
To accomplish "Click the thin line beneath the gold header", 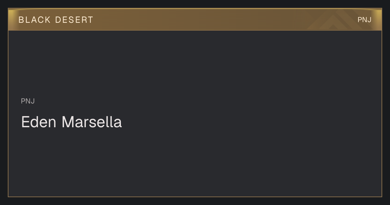I will [195, 30].
